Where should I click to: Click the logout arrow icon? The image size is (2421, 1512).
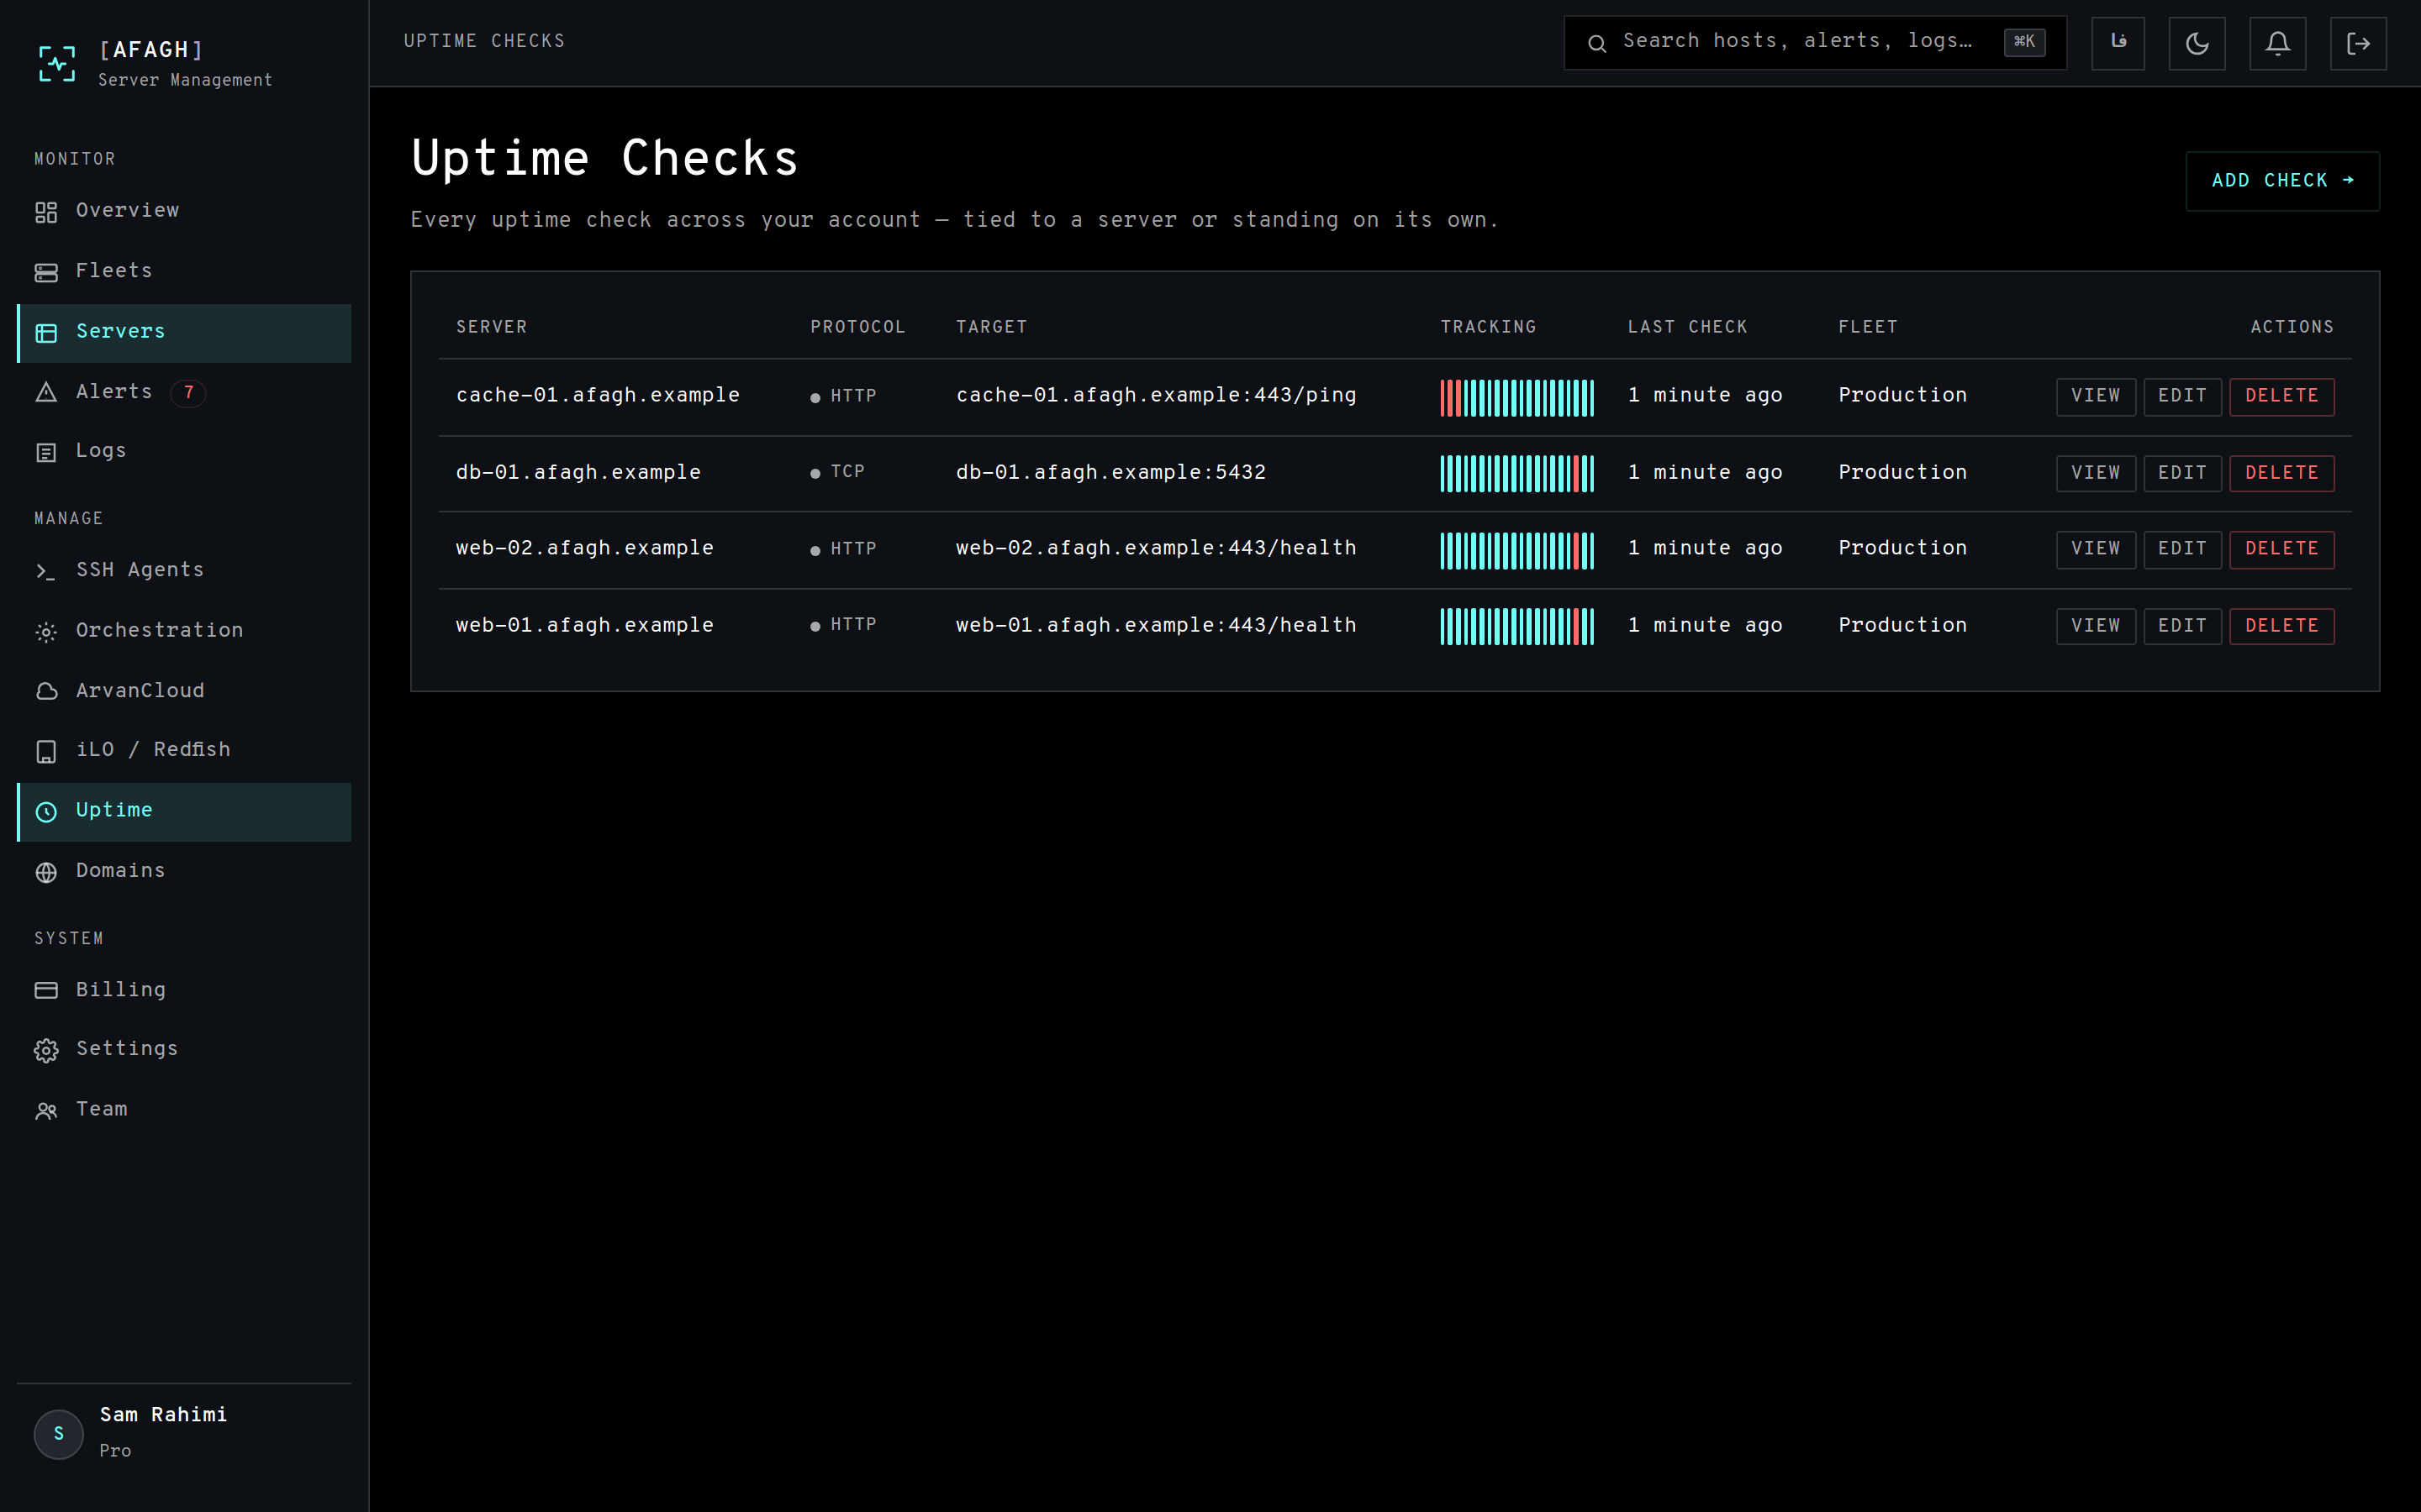point(2358,43)
